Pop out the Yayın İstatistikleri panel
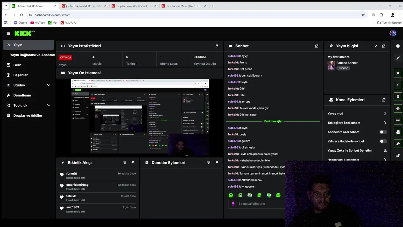403x227 pixels. click(x=216, y=46)
